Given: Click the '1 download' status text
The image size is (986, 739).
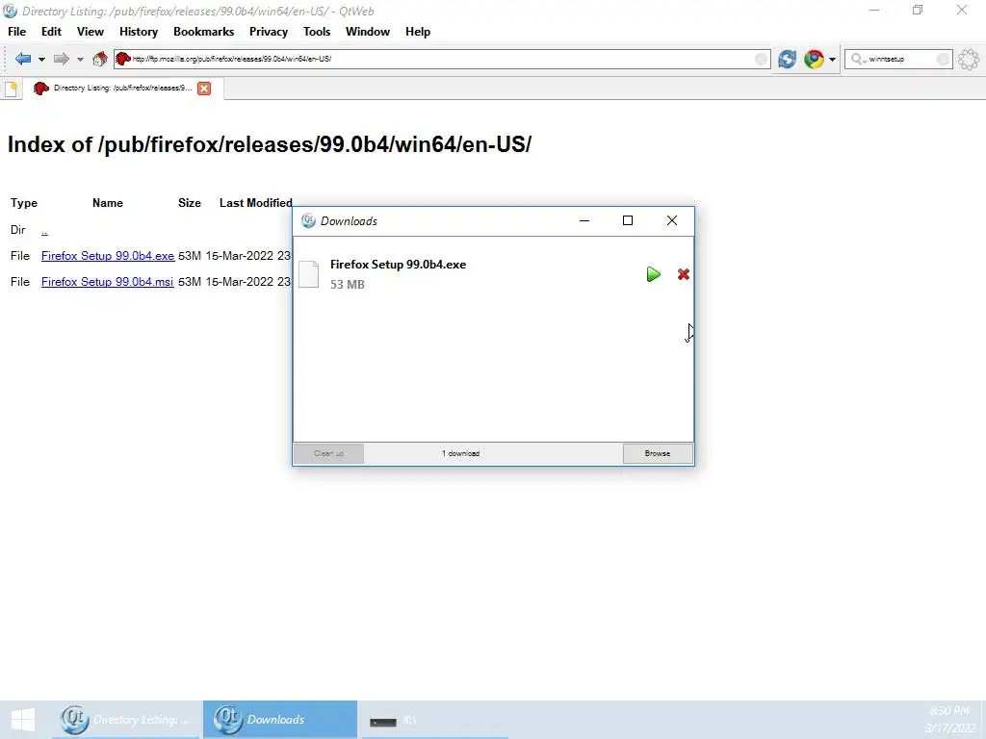Looking at the screenshot, I should pyautogui.click(x=461, y=454).
